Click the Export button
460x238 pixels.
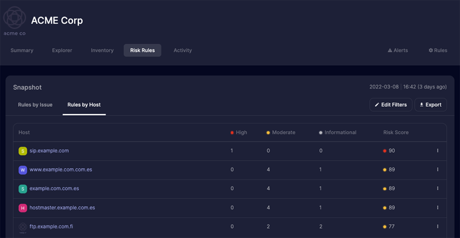(430, 105)
